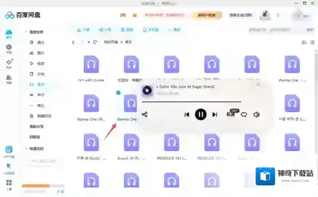
Task: Collapse the 我的文件 tree section
Action: pyautogui.click(x=26, y=31)
